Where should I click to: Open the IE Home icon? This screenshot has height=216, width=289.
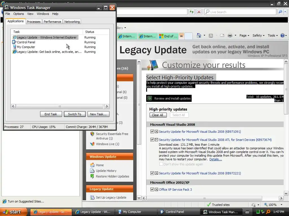click(199, 35)
